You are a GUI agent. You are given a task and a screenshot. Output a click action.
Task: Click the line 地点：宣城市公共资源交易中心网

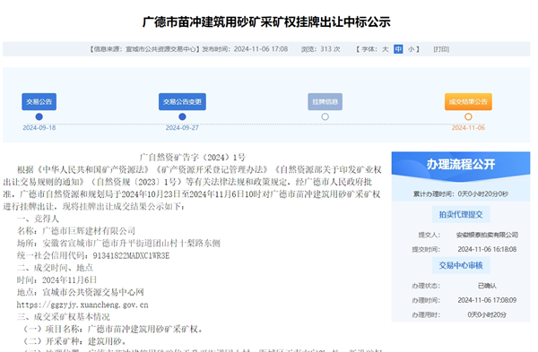(x=81, y=292)
